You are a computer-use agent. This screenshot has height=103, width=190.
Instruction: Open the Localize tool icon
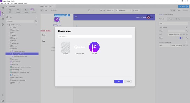pyautogui.click(x=26, y=11)
